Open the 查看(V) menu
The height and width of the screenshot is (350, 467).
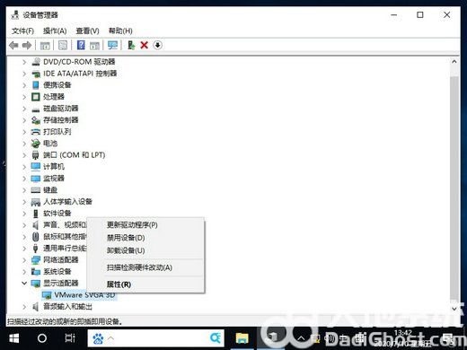click(87, 31)
